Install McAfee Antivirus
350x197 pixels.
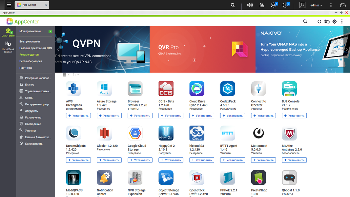(x=294, y=160)
